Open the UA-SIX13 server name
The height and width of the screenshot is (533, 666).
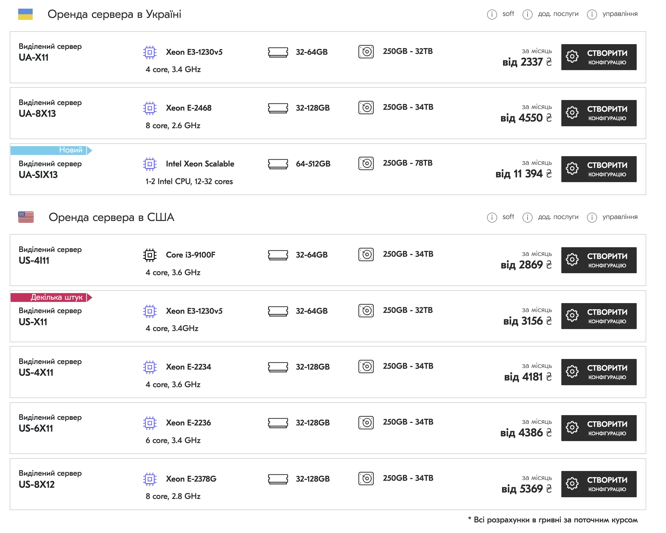pyautogui.click(x=38, y=175)
